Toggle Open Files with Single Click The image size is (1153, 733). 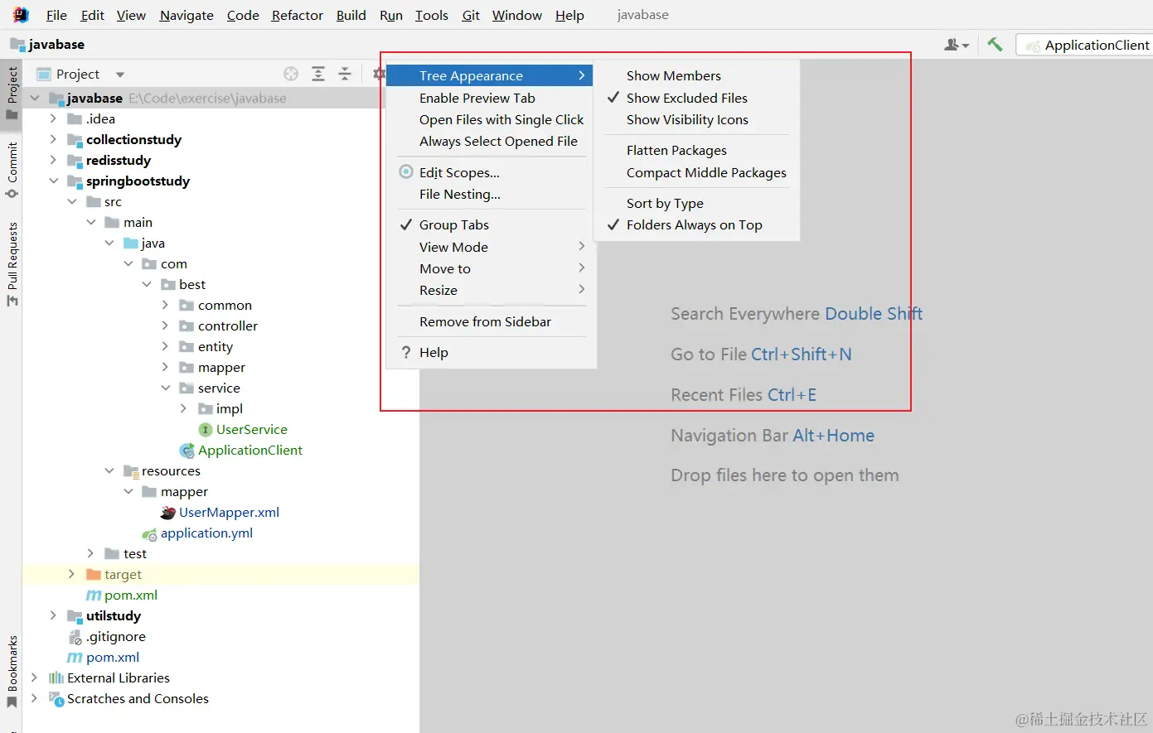[492, 119]
